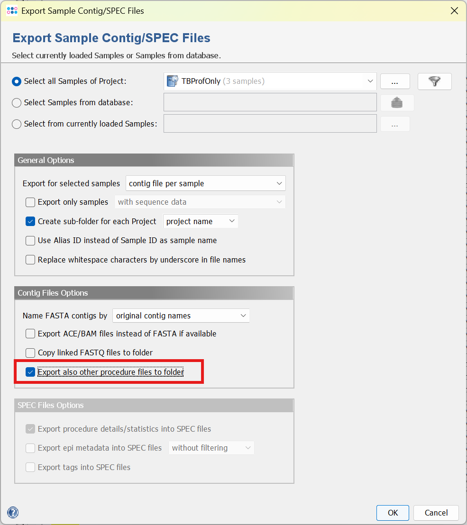Click the TBProfOnly project icon

pyautogui.click(x=172, y=81)
